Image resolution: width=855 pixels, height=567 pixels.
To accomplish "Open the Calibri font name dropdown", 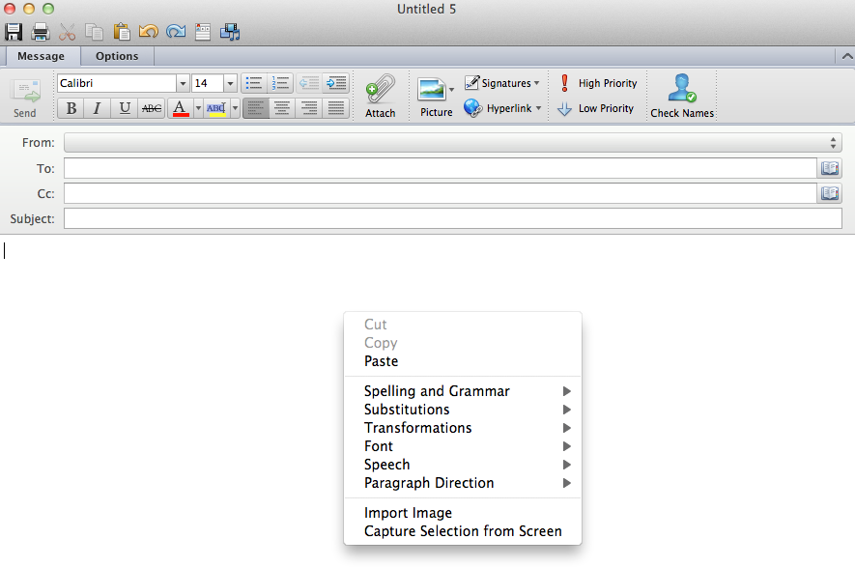I will click(x=183, y=84).
